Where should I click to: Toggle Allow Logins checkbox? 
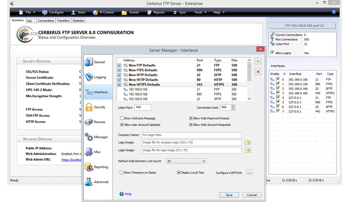pyautogui.click(x=272, y=53)
